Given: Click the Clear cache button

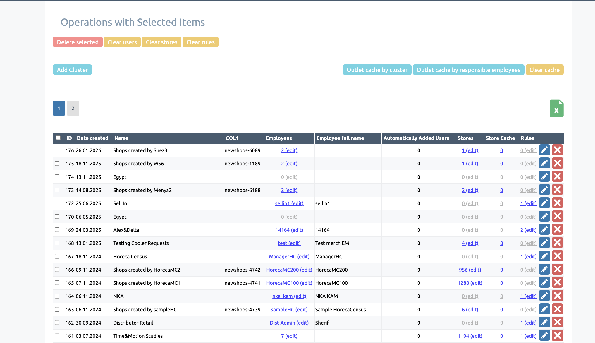Looking at the screenshot, I should [x=544, y=70].
